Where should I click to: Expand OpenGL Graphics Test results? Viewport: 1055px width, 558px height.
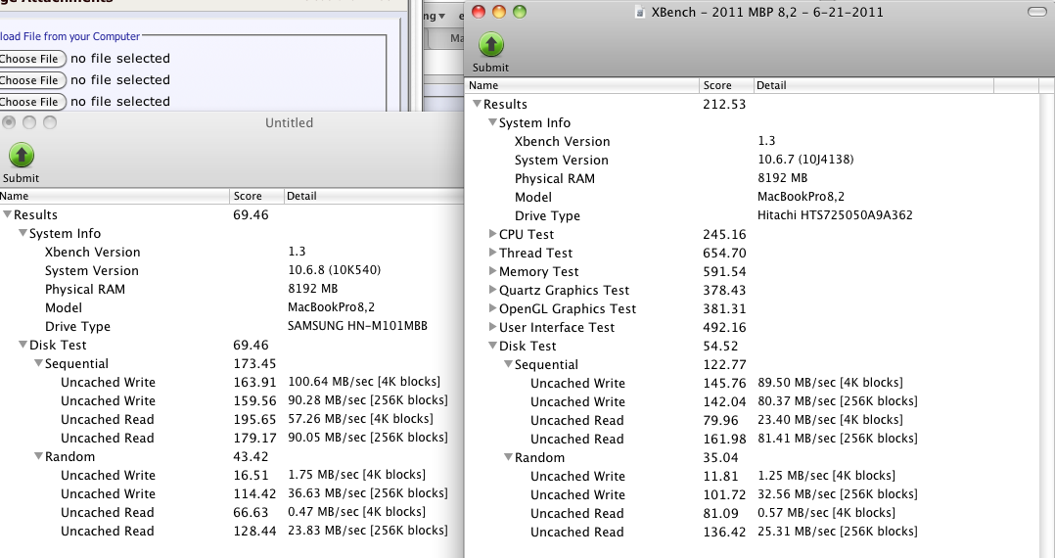[492, 308]
